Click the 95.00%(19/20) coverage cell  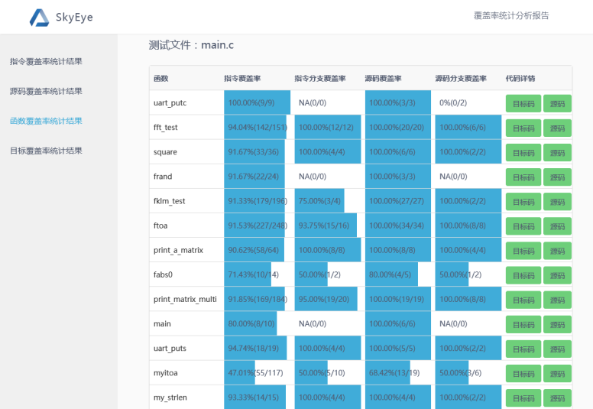tap(328, 299)
